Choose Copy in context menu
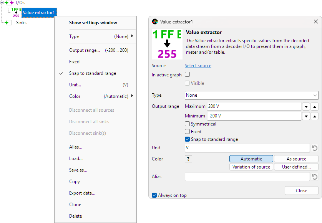This screenshot has width=322, height=223. pyautogui.click(x=95, y=182)
